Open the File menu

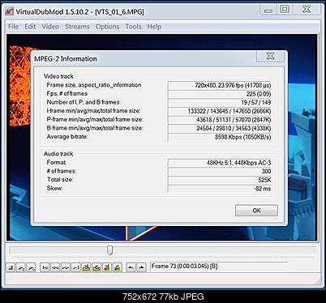13,27
